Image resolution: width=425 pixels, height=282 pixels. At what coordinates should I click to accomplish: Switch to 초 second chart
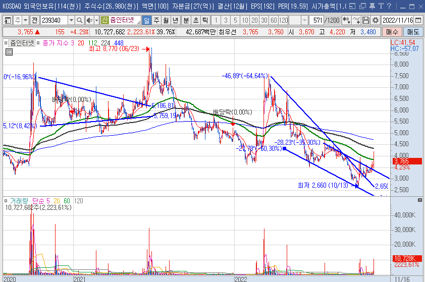(x=196, y=20)
